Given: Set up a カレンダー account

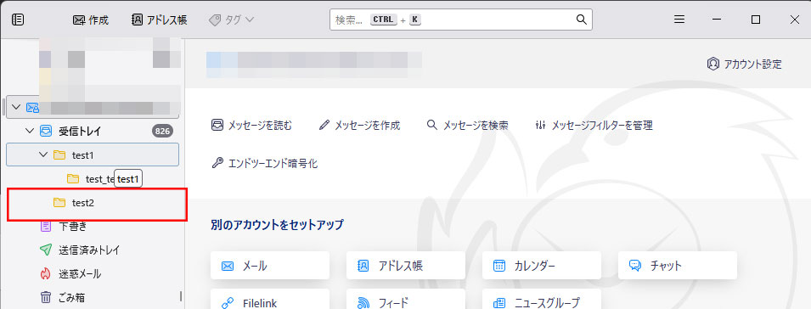Looking at the screenshot, I should [542, 266].
